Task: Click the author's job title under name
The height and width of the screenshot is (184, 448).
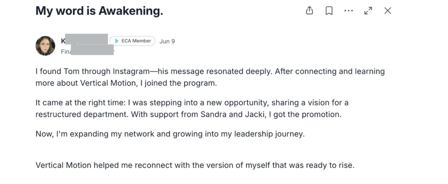Action: click(87, 51)
